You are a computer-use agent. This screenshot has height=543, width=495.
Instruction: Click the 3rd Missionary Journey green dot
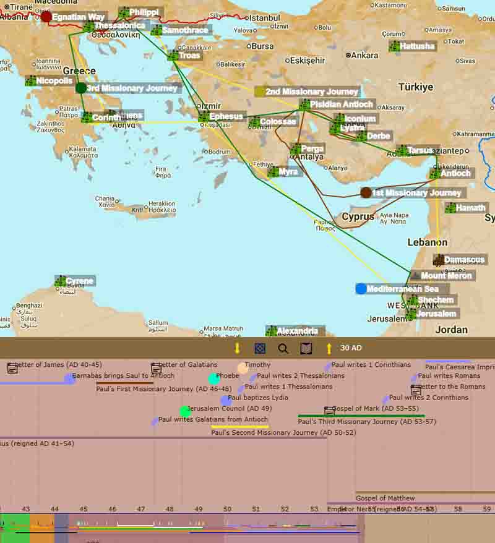point(81,88)
